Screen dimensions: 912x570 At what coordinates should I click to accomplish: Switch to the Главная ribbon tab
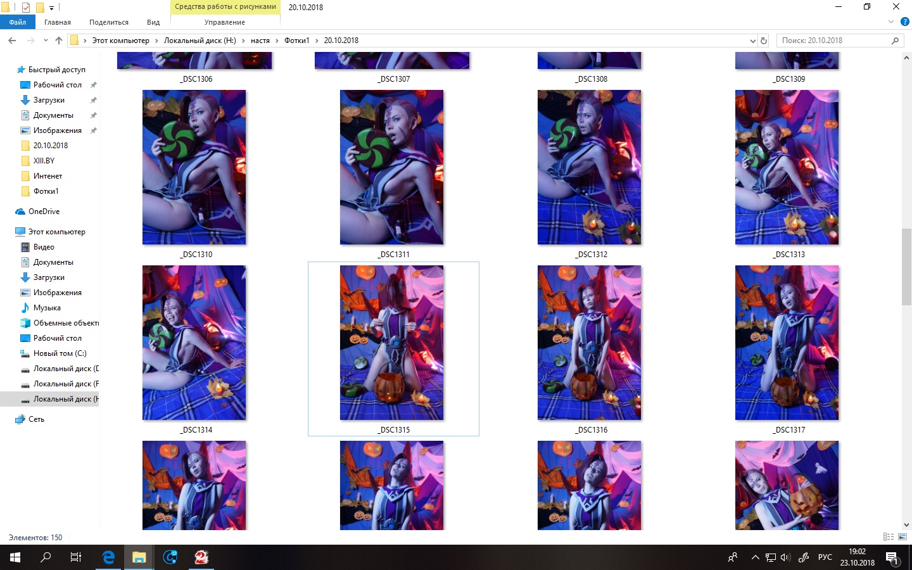(x=58, y=22)
